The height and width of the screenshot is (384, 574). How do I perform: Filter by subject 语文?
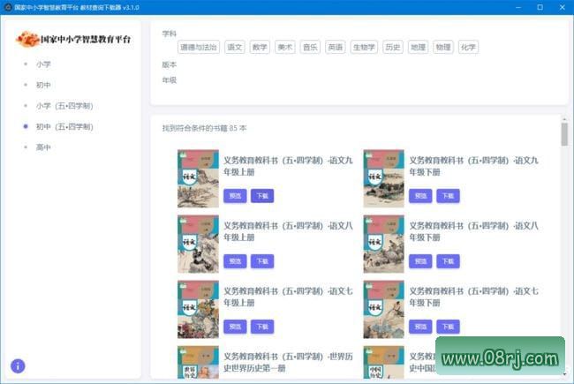pos(235,47)
